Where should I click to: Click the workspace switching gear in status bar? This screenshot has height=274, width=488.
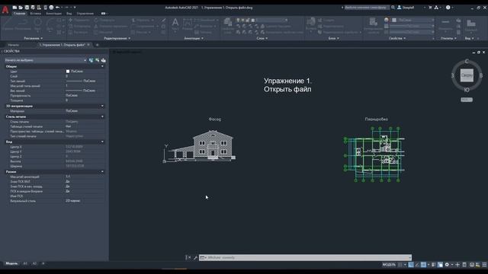point(448,265)
